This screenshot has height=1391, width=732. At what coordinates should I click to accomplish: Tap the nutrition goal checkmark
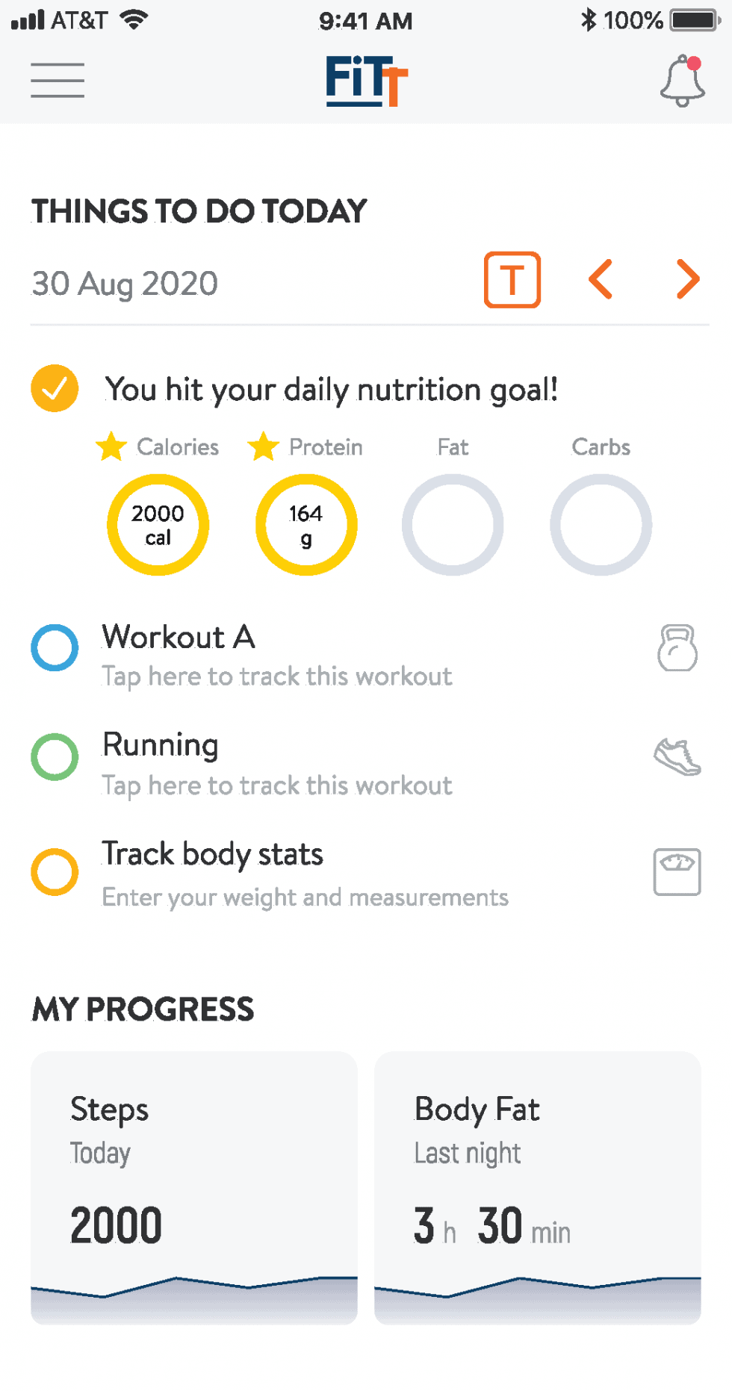coord(55,388)
